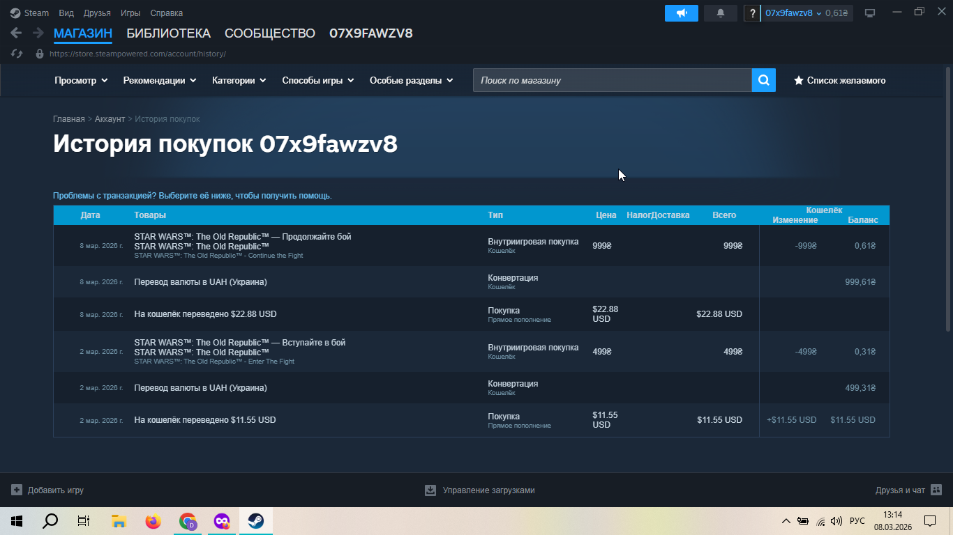This screenshot has width=953, height=535.
Task: Open the Игры menu
Action: [130, 13]
